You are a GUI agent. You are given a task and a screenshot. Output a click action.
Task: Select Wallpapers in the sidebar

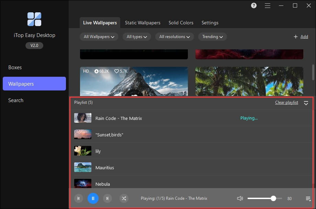[34, 84]
